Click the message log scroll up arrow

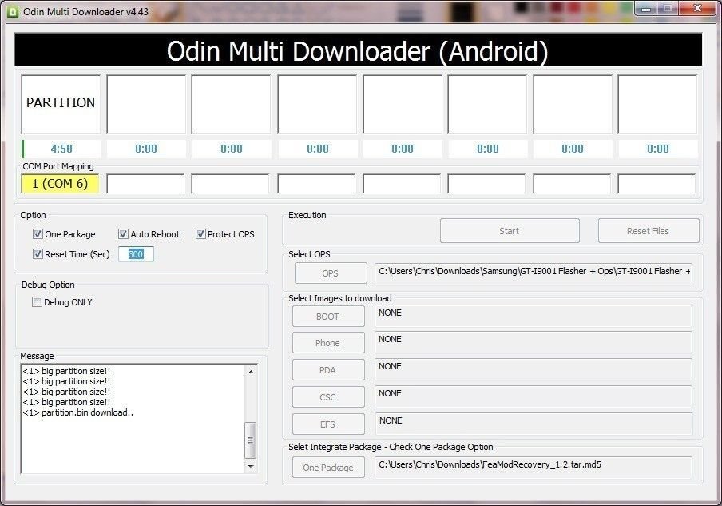[251, 372]
